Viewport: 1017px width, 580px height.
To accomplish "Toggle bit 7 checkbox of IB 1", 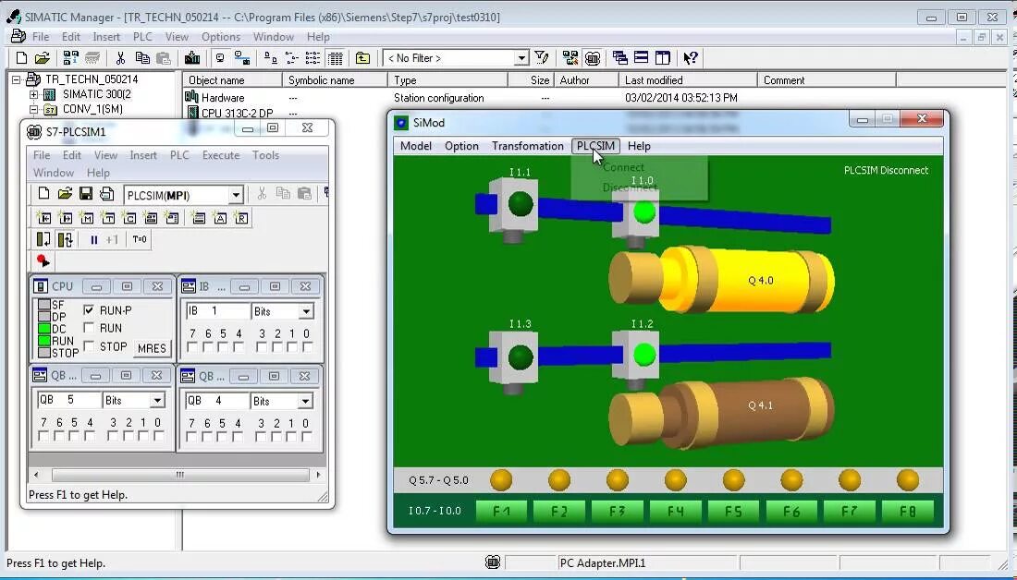I will coord(192,347).
